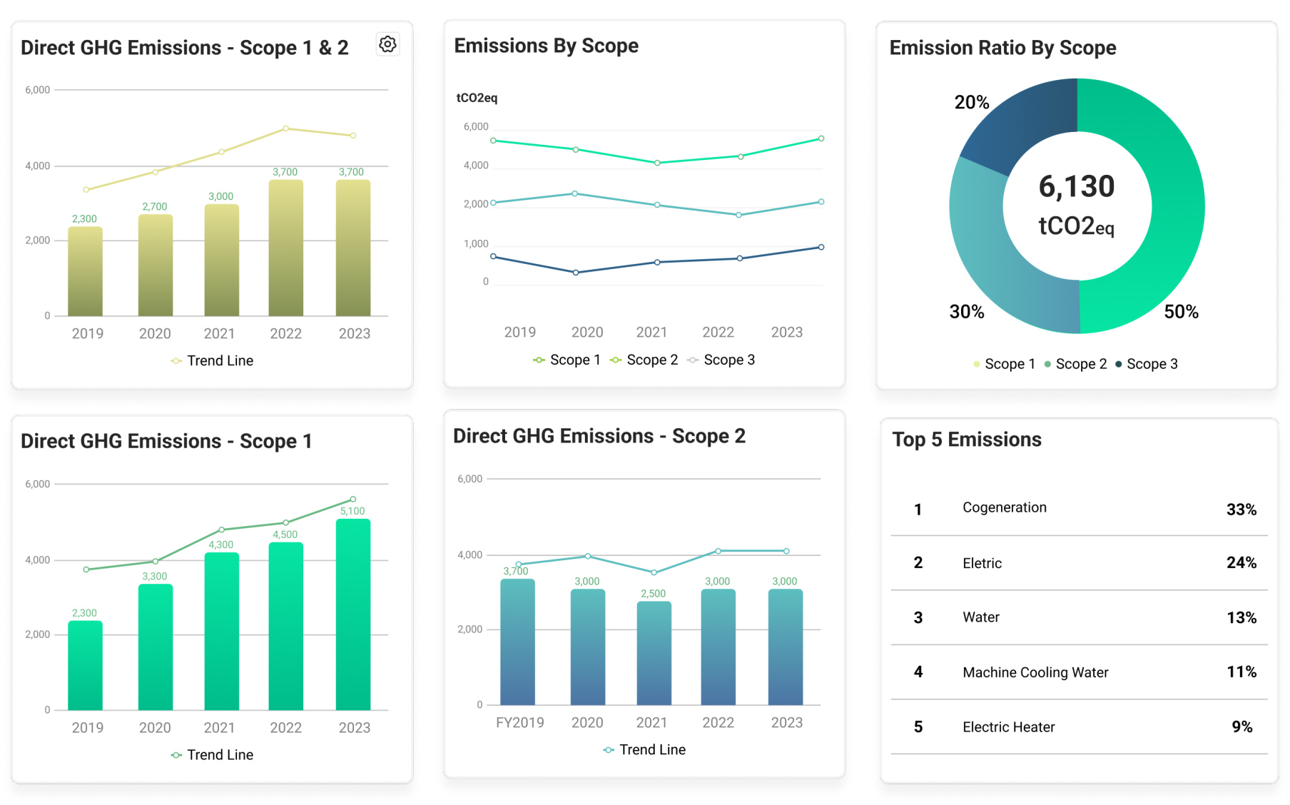Toggle Trend Line legend in Scope 1 & 2 chart
The width and height of the screenshot is (1290, 805).
tap(213, 361)
